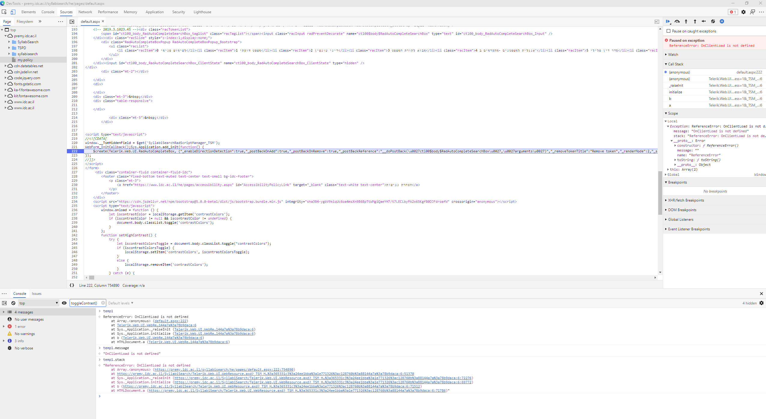Pretty print the source with the braces icon
Image resolution: width=766 pixels, height=419 pixels.
[72, 285]
